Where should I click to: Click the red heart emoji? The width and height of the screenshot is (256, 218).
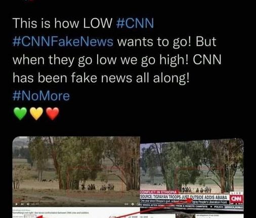pos(53,114)
